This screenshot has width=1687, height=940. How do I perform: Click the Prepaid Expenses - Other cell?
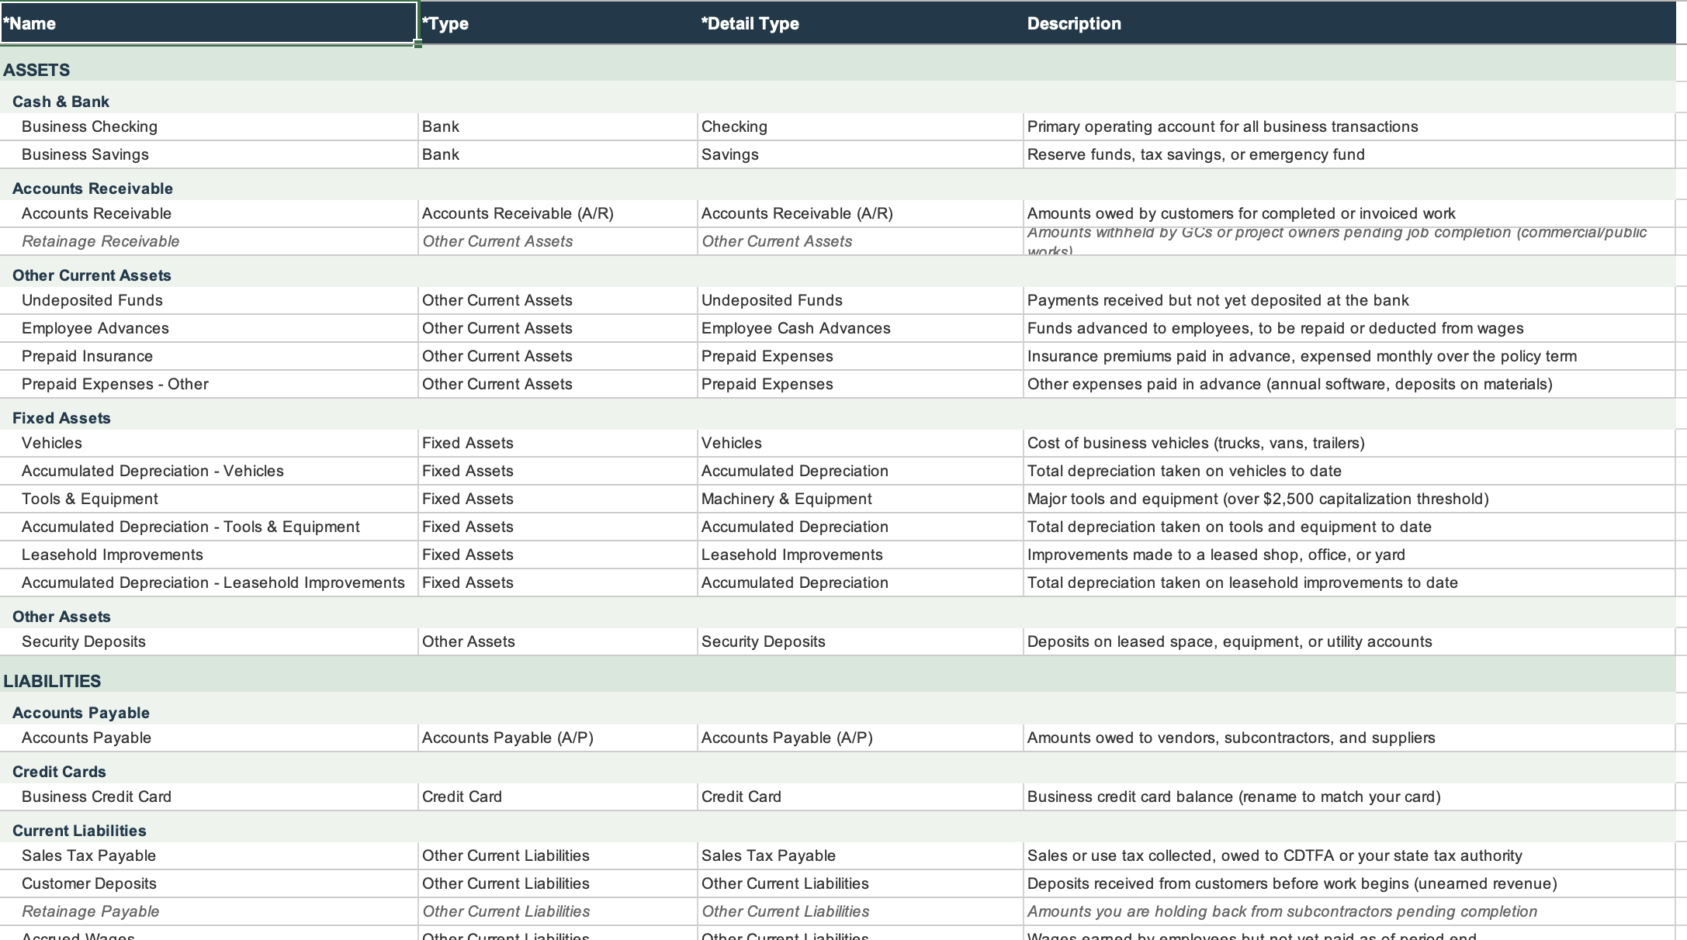[209, 384]
